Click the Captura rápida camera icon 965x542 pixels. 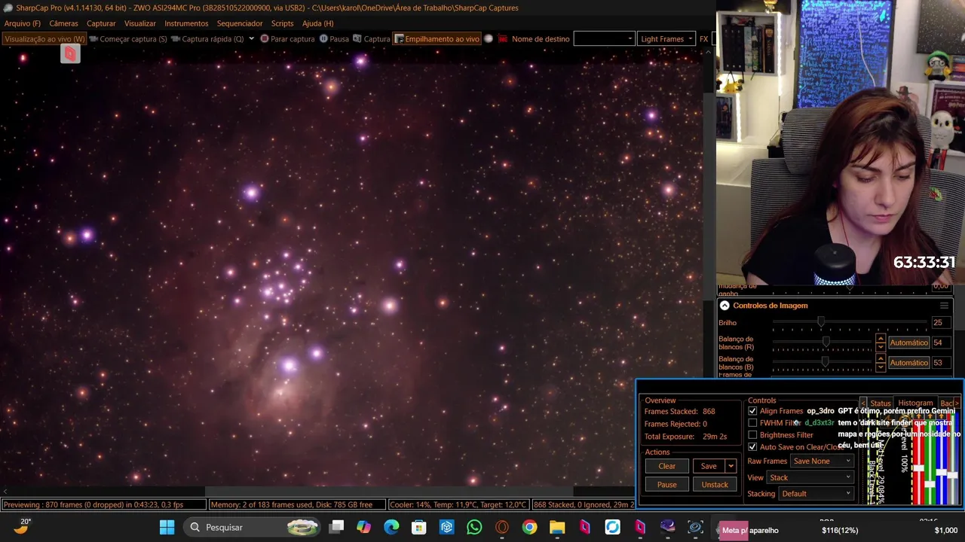click(x=176, y=39)
